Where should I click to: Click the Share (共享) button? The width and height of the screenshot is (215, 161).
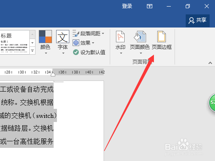coord(198,21)
